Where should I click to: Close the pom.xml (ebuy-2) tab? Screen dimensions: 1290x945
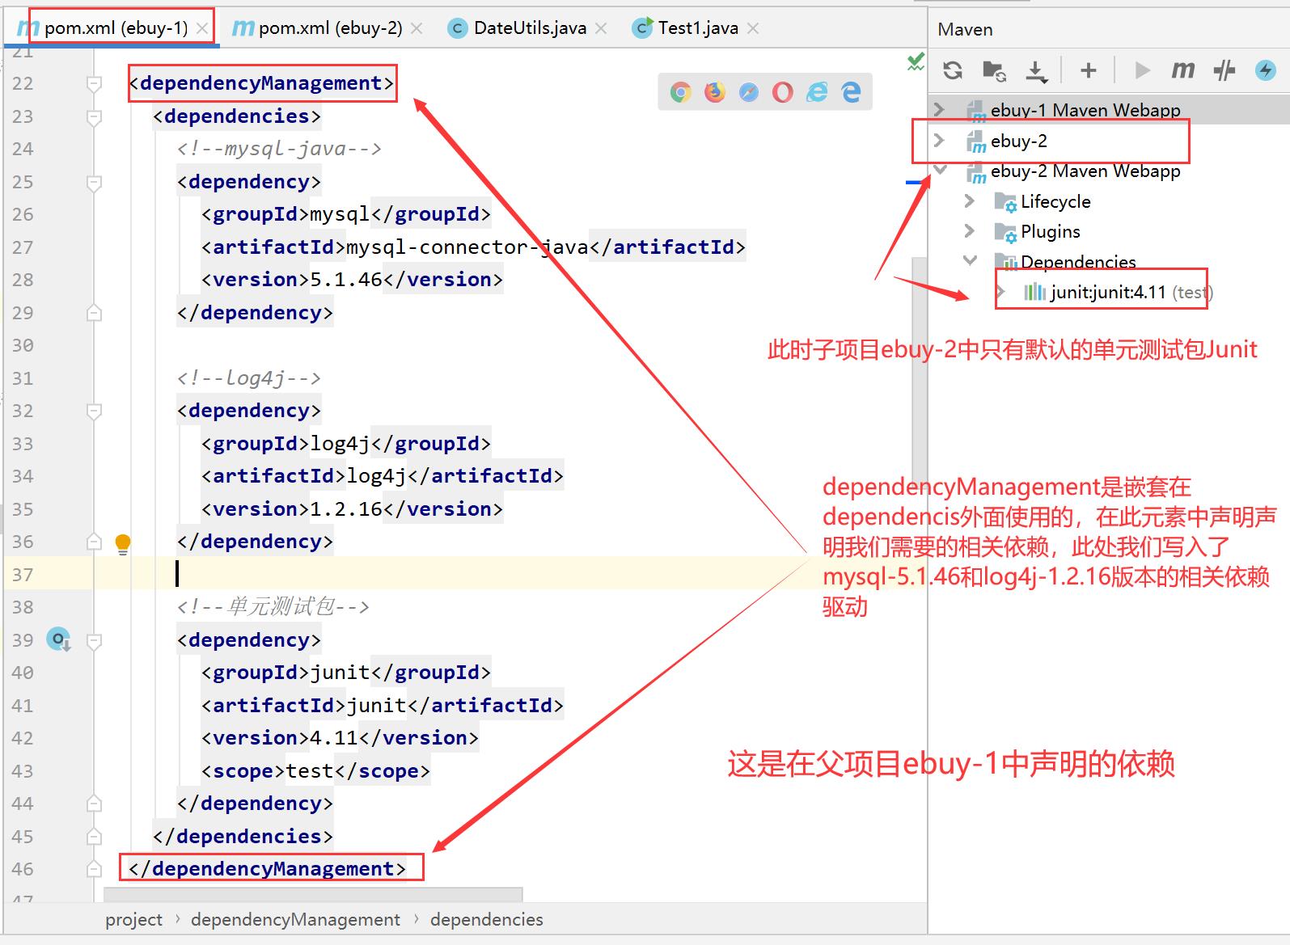pyautogui.click(x=417, y=29)
